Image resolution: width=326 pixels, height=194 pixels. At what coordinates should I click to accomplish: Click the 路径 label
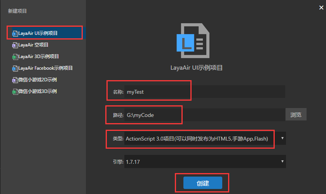click(118, 115)
